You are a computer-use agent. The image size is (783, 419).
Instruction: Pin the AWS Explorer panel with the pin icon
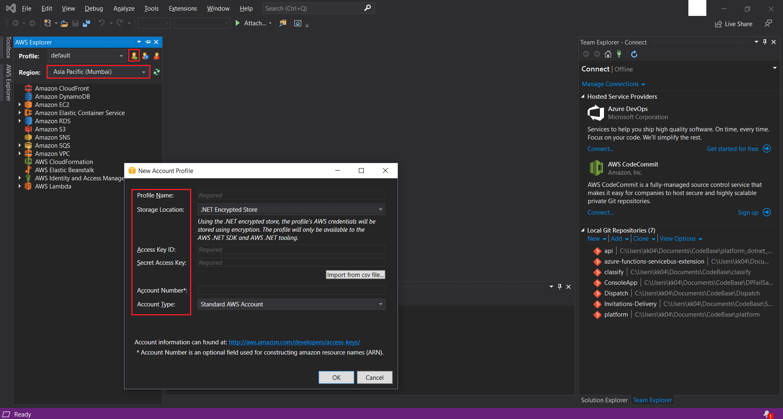[x=148, y=42]
